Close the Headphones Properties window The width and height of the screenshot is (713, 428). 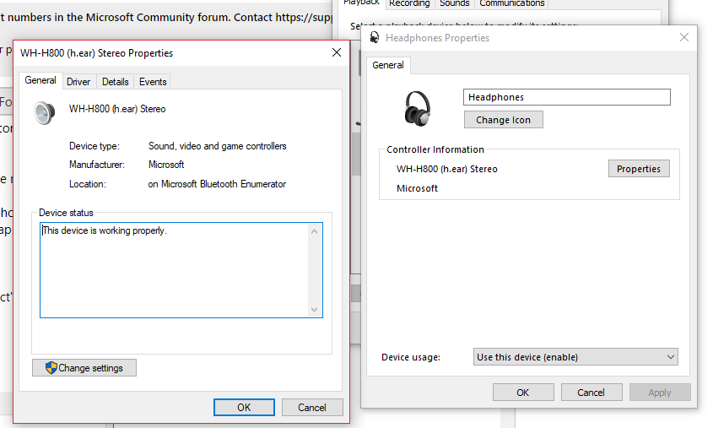[x=684, y=37]
